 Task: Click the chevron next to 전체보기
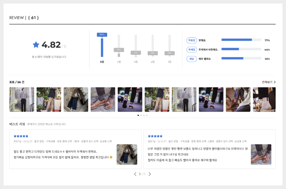point(275,82)
